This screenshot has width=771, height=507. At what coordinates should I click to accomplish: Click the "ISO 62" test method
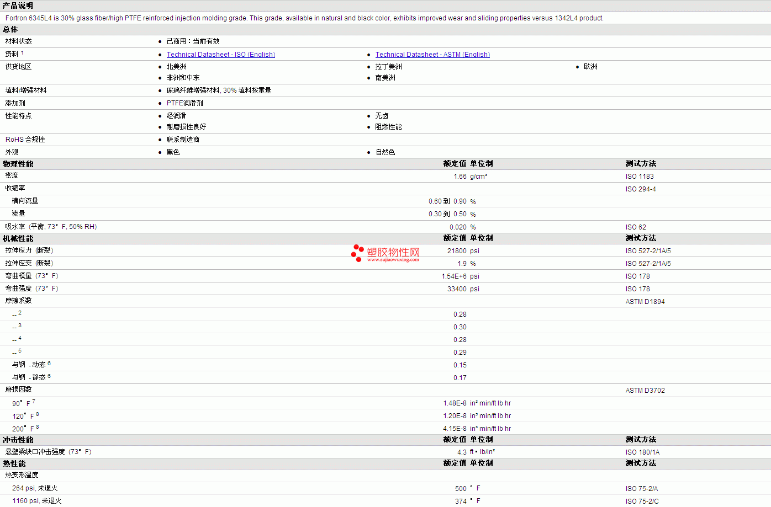tap(636, 227)
